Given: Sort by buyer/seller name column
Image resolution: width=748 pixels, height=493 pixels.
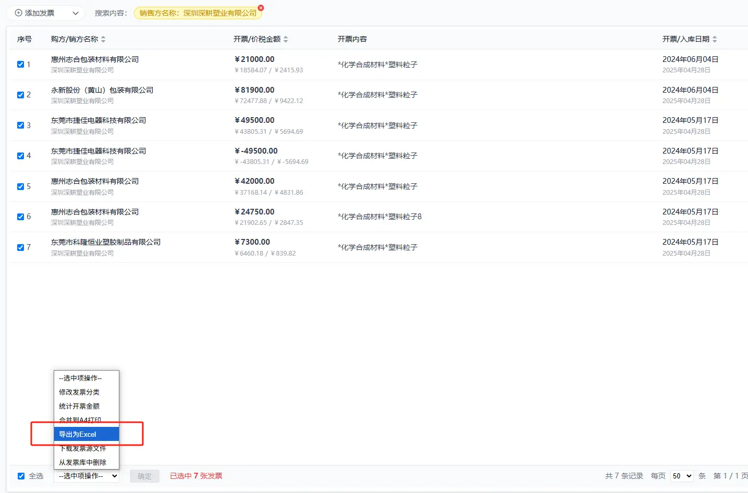Looking at the screenshot, I should (103, 40).
